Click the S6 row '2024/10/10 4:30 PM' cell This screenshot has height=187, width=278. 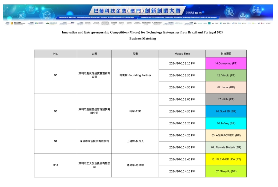182,112
